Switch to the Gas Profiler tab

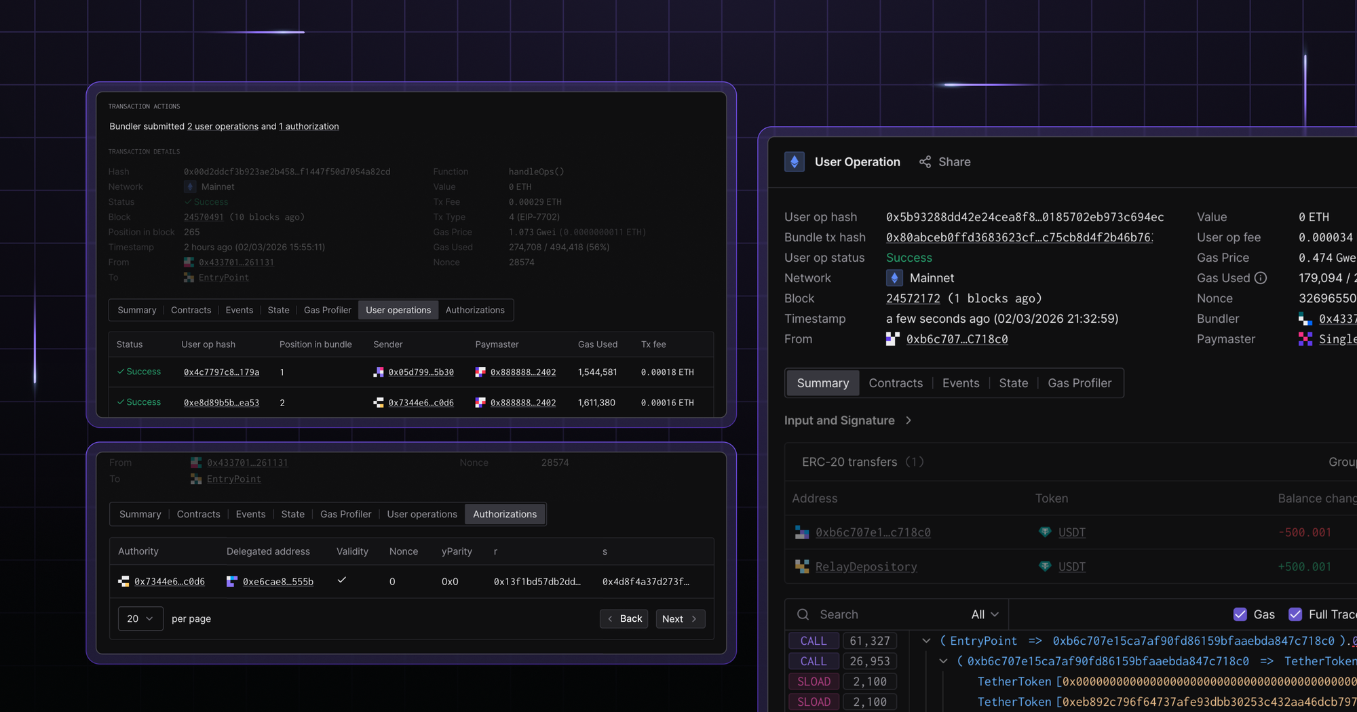[x=1079, y=382]
